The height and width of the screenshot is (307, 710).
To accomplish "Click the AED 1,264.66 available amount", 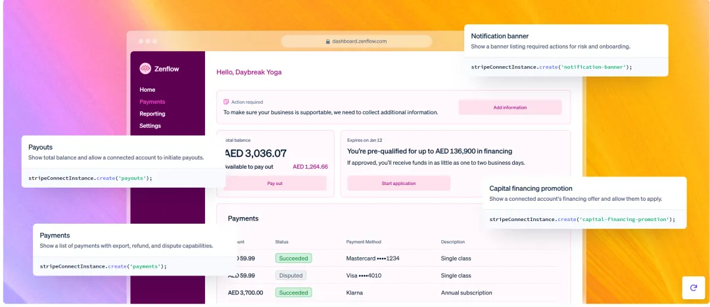I will click(310, 167).
